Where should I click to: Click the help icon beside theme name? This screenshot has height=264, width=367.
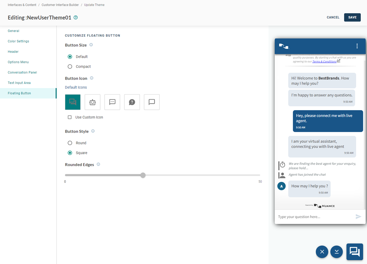pos(76,18)
